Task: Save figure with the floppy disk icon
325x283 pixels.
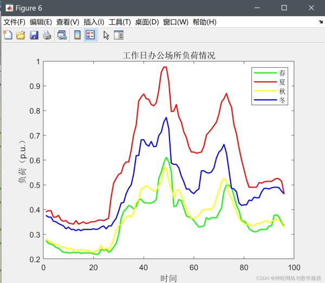Action: [34, 35]
